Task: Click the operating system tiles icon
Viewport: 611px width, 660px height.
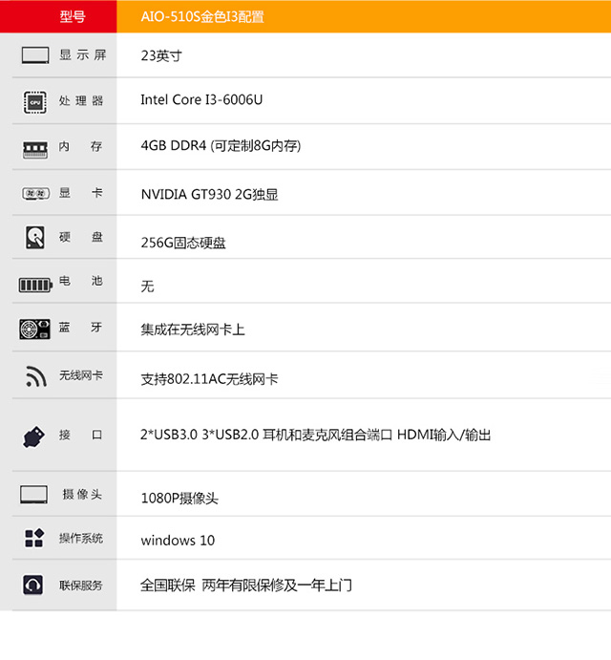Action: coord(34,538)
